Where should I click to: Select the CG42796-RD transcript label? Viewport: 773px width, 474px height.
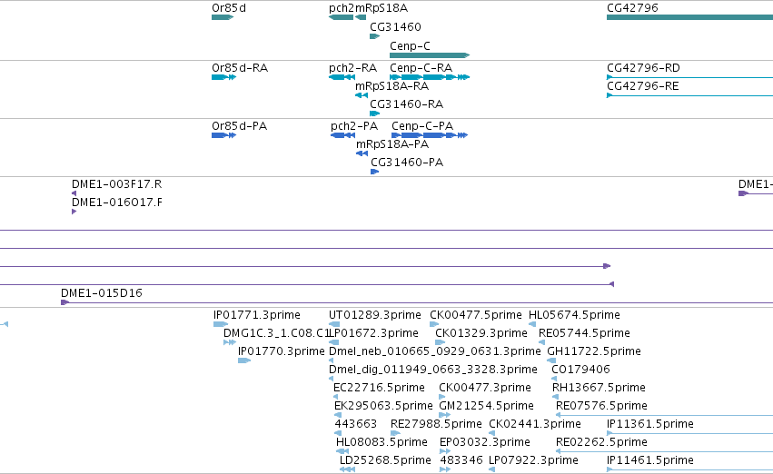tap(643, 67)
